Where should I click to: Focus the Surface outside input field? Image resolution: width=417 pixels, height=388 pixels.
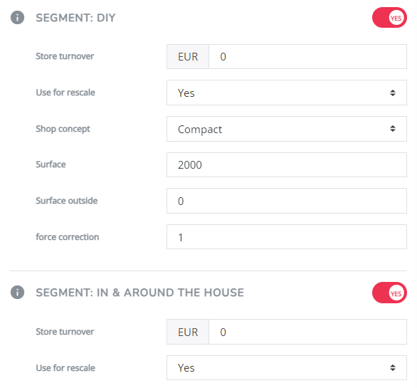click(287, 201)
